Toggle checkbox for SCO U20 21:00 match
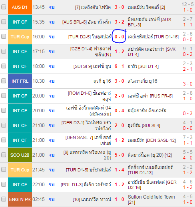 click(4, 155)
